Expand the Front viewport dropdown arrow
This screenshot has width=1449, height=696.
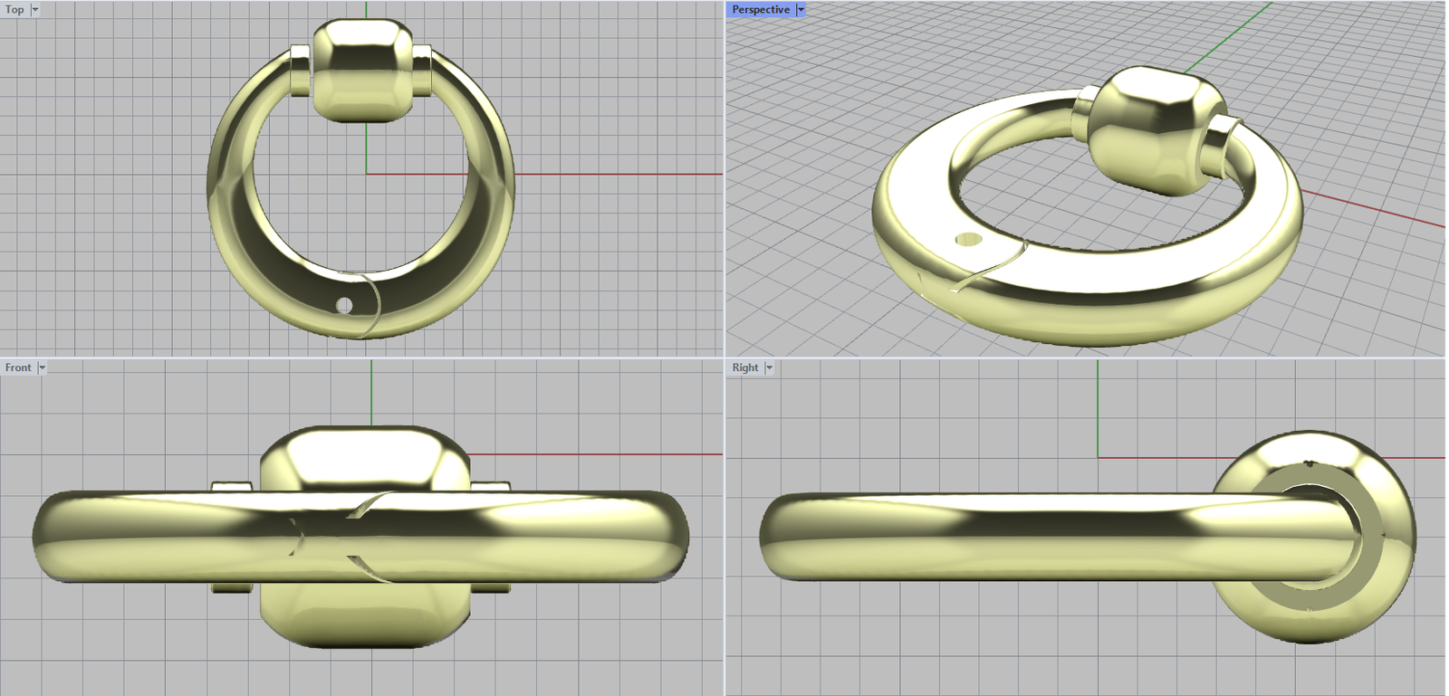point(42,368)
